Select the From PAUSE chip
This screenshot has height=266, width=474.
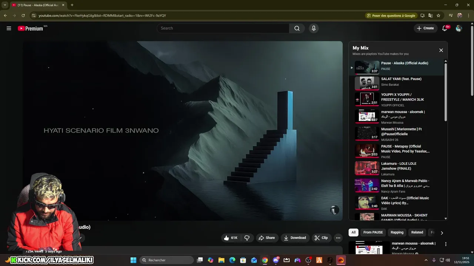[373, 232]
